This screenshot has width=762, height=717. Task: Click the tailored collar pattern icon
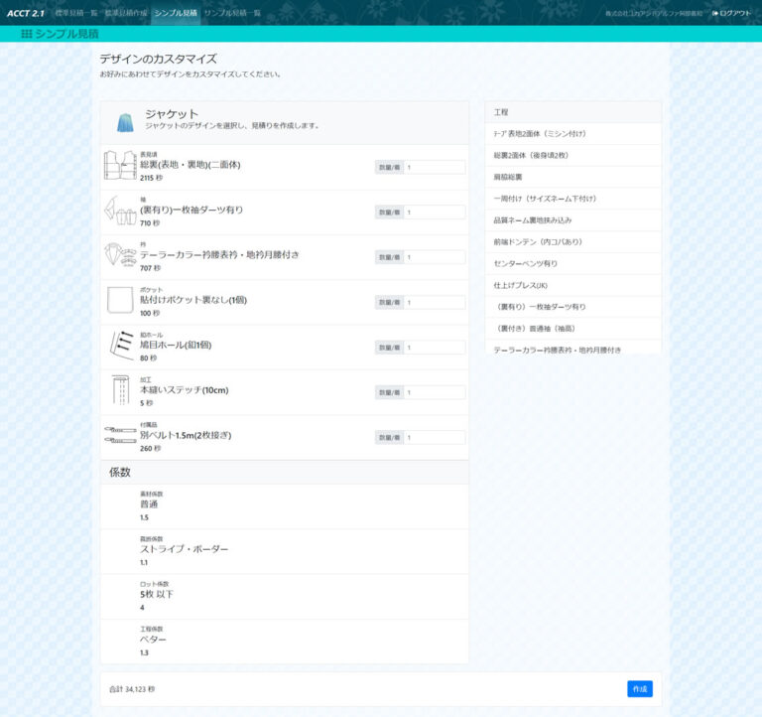point(120,255)
